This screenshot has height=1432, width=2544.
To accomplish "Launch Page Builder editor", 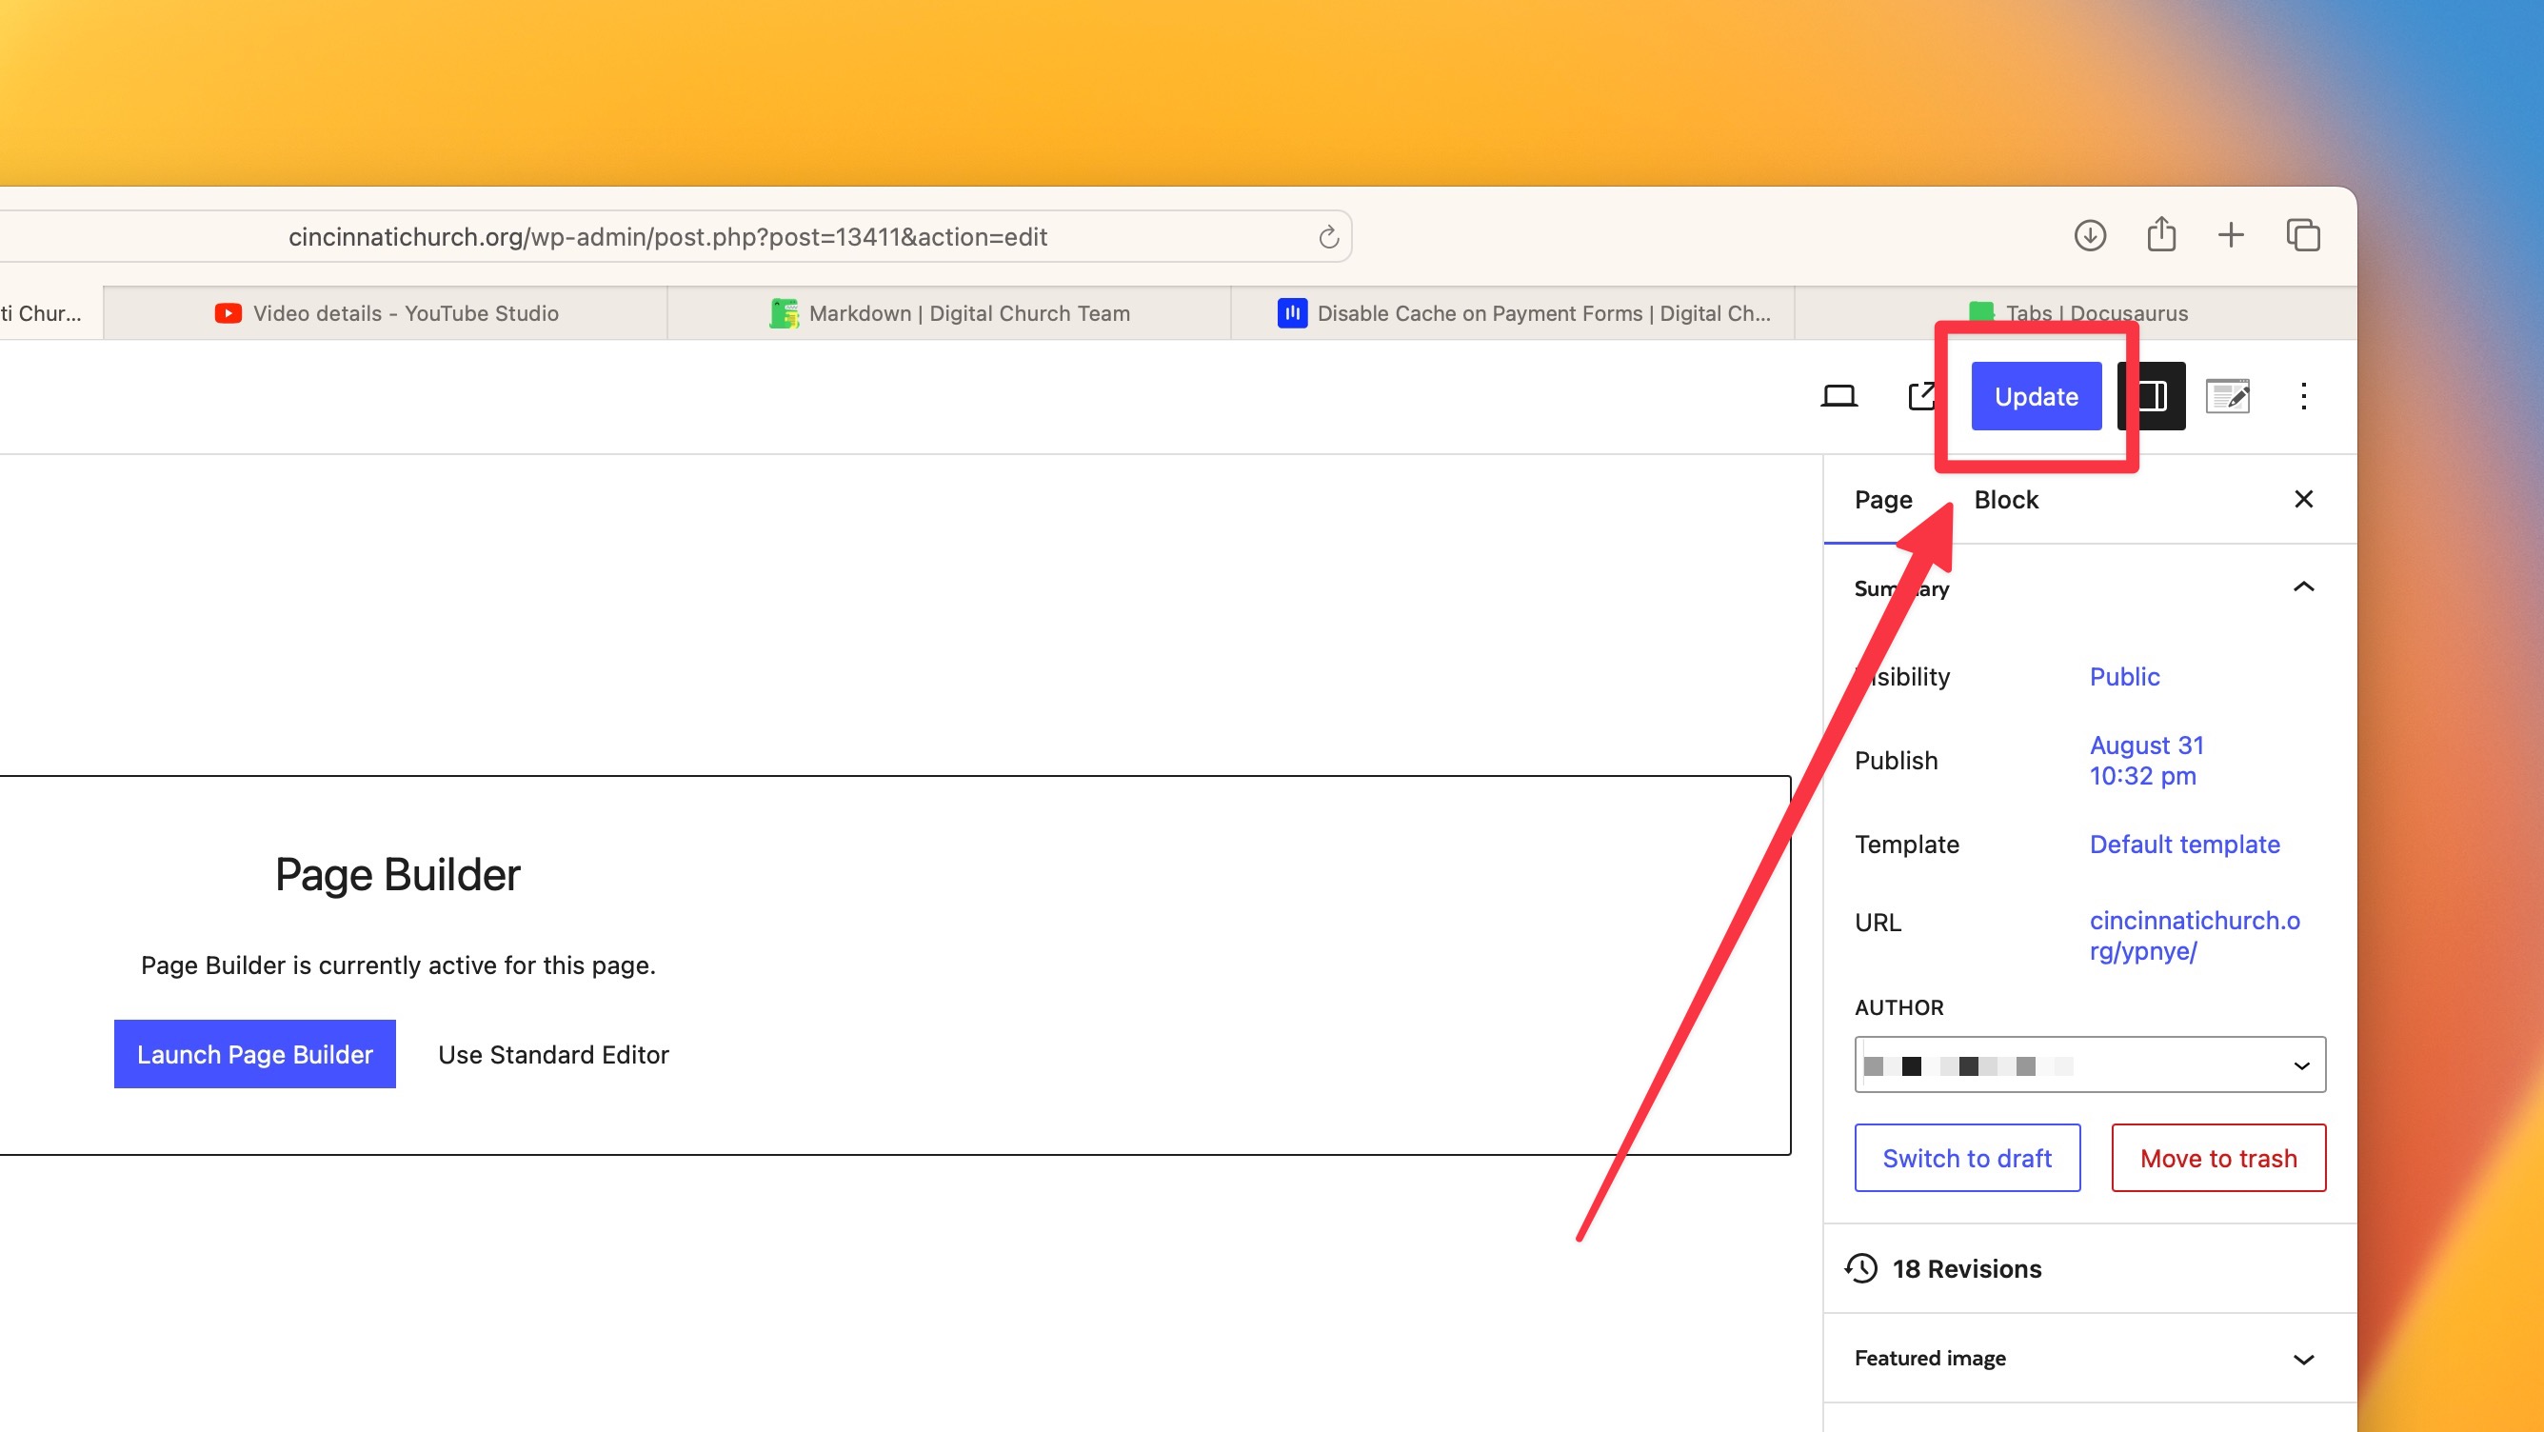I will (255, 1053).
